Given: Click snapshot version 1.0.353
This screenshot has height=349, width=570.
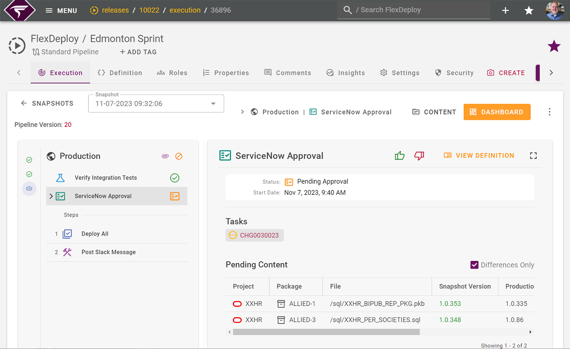Looking at the screenshot, I should [450, 304].
